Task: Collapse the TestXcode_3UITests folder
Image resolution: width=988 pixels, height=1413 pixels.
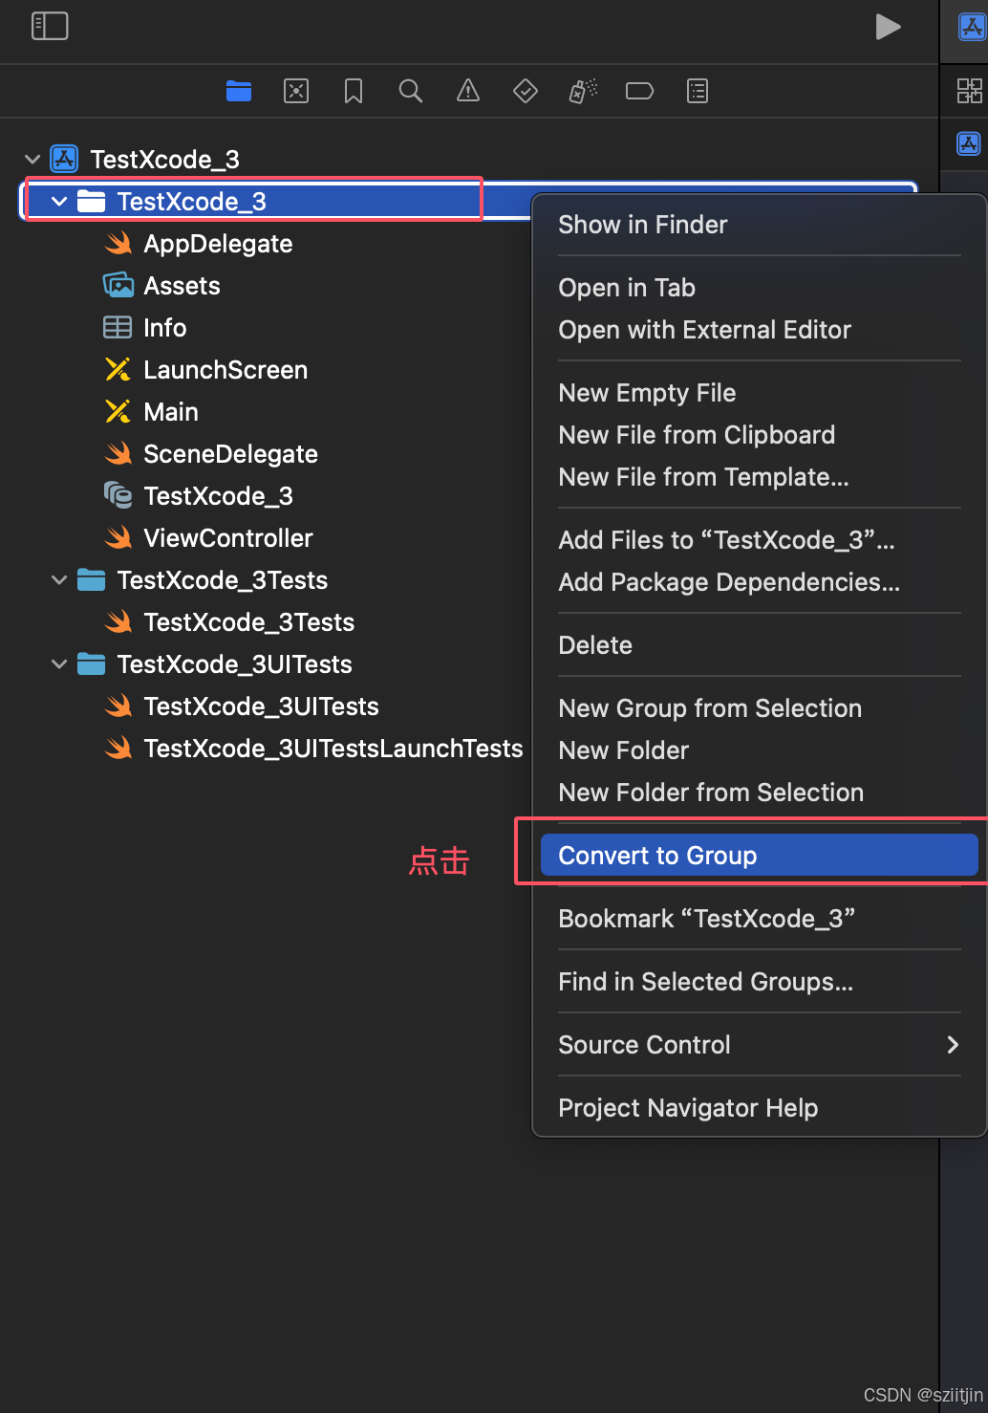Action: coord(59,663)
